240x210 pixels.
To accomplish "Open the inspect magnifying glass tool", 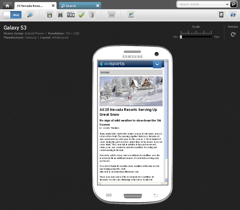I will point(30,15).
